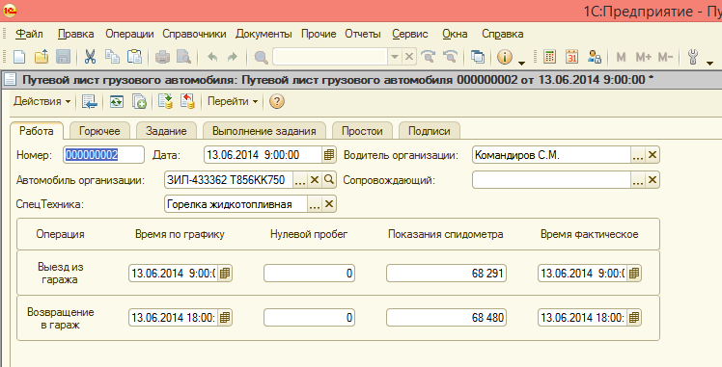This screenshot has width=722, height=367.
Task: Open selection for Сопровождающий field
Action: pos(638,180)
